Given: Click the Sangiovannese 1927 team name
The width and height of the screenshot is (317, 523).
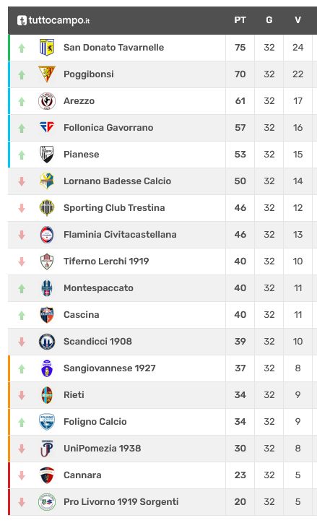Looking at the screenshot, I should 110,368.
